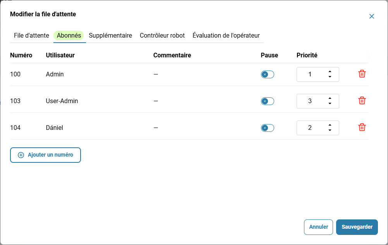The width and height of the screenshot is (388, 245).
Task: Open the Contrôleur robot tab
Action: tap(162, 35)
